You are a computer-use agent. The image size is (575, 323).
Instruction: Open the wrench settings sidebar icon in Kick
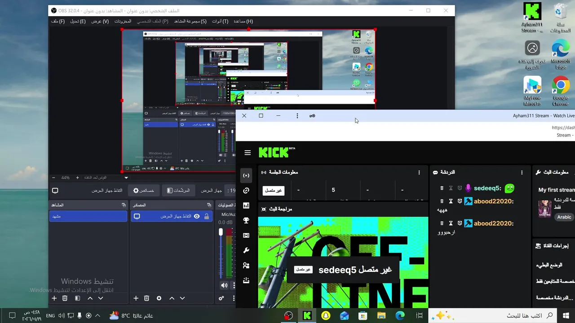coord(246,250)
